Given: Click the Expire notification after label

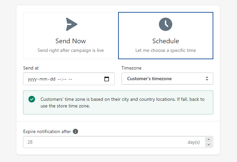Looking at the screenshot, I should (47, 131).
